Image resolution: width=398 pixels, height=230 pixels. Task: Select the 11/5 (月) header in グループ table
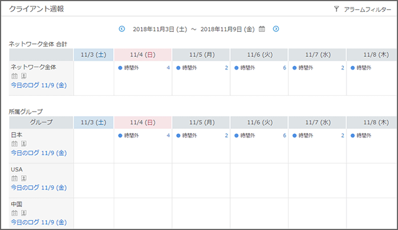[x=201, y=122]
